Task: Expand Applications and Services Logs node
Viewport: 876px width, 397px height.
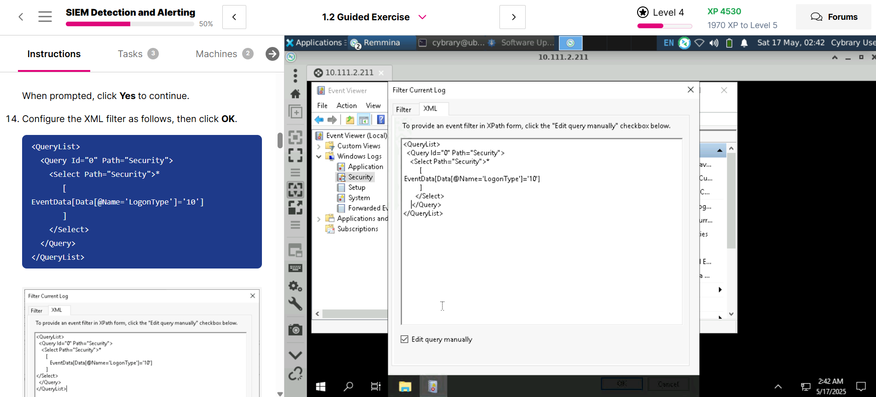Action: [x=319, y=219]
